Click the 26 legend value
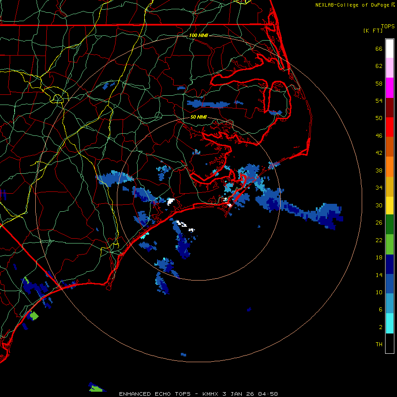Viewport: 397px width, 397px height. 379,223
